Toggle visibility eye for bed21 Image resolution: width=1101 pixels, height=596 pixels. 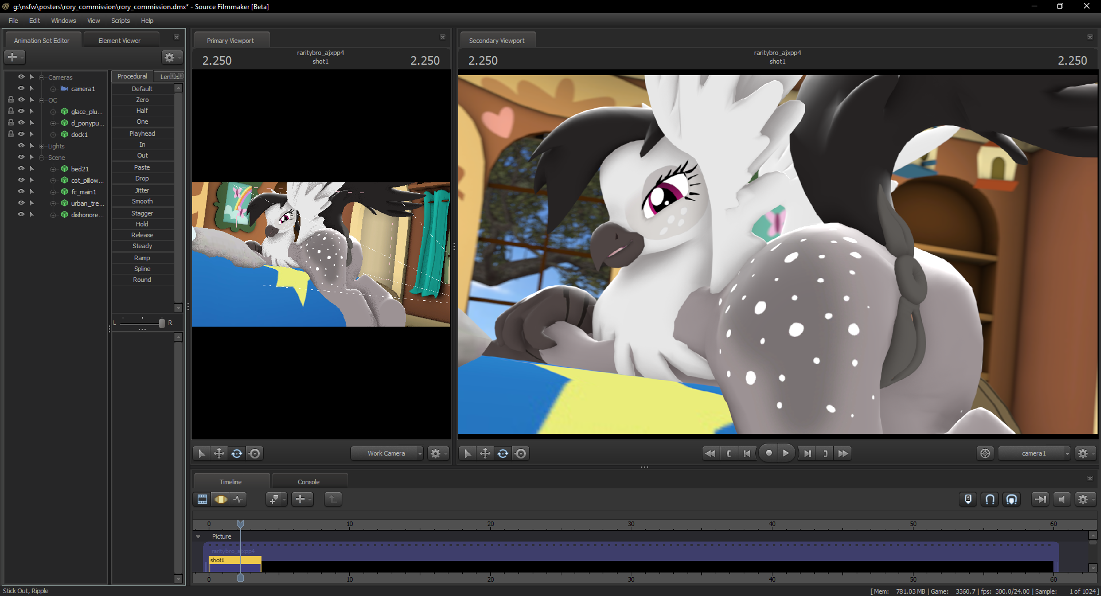(x=21, y=168)
